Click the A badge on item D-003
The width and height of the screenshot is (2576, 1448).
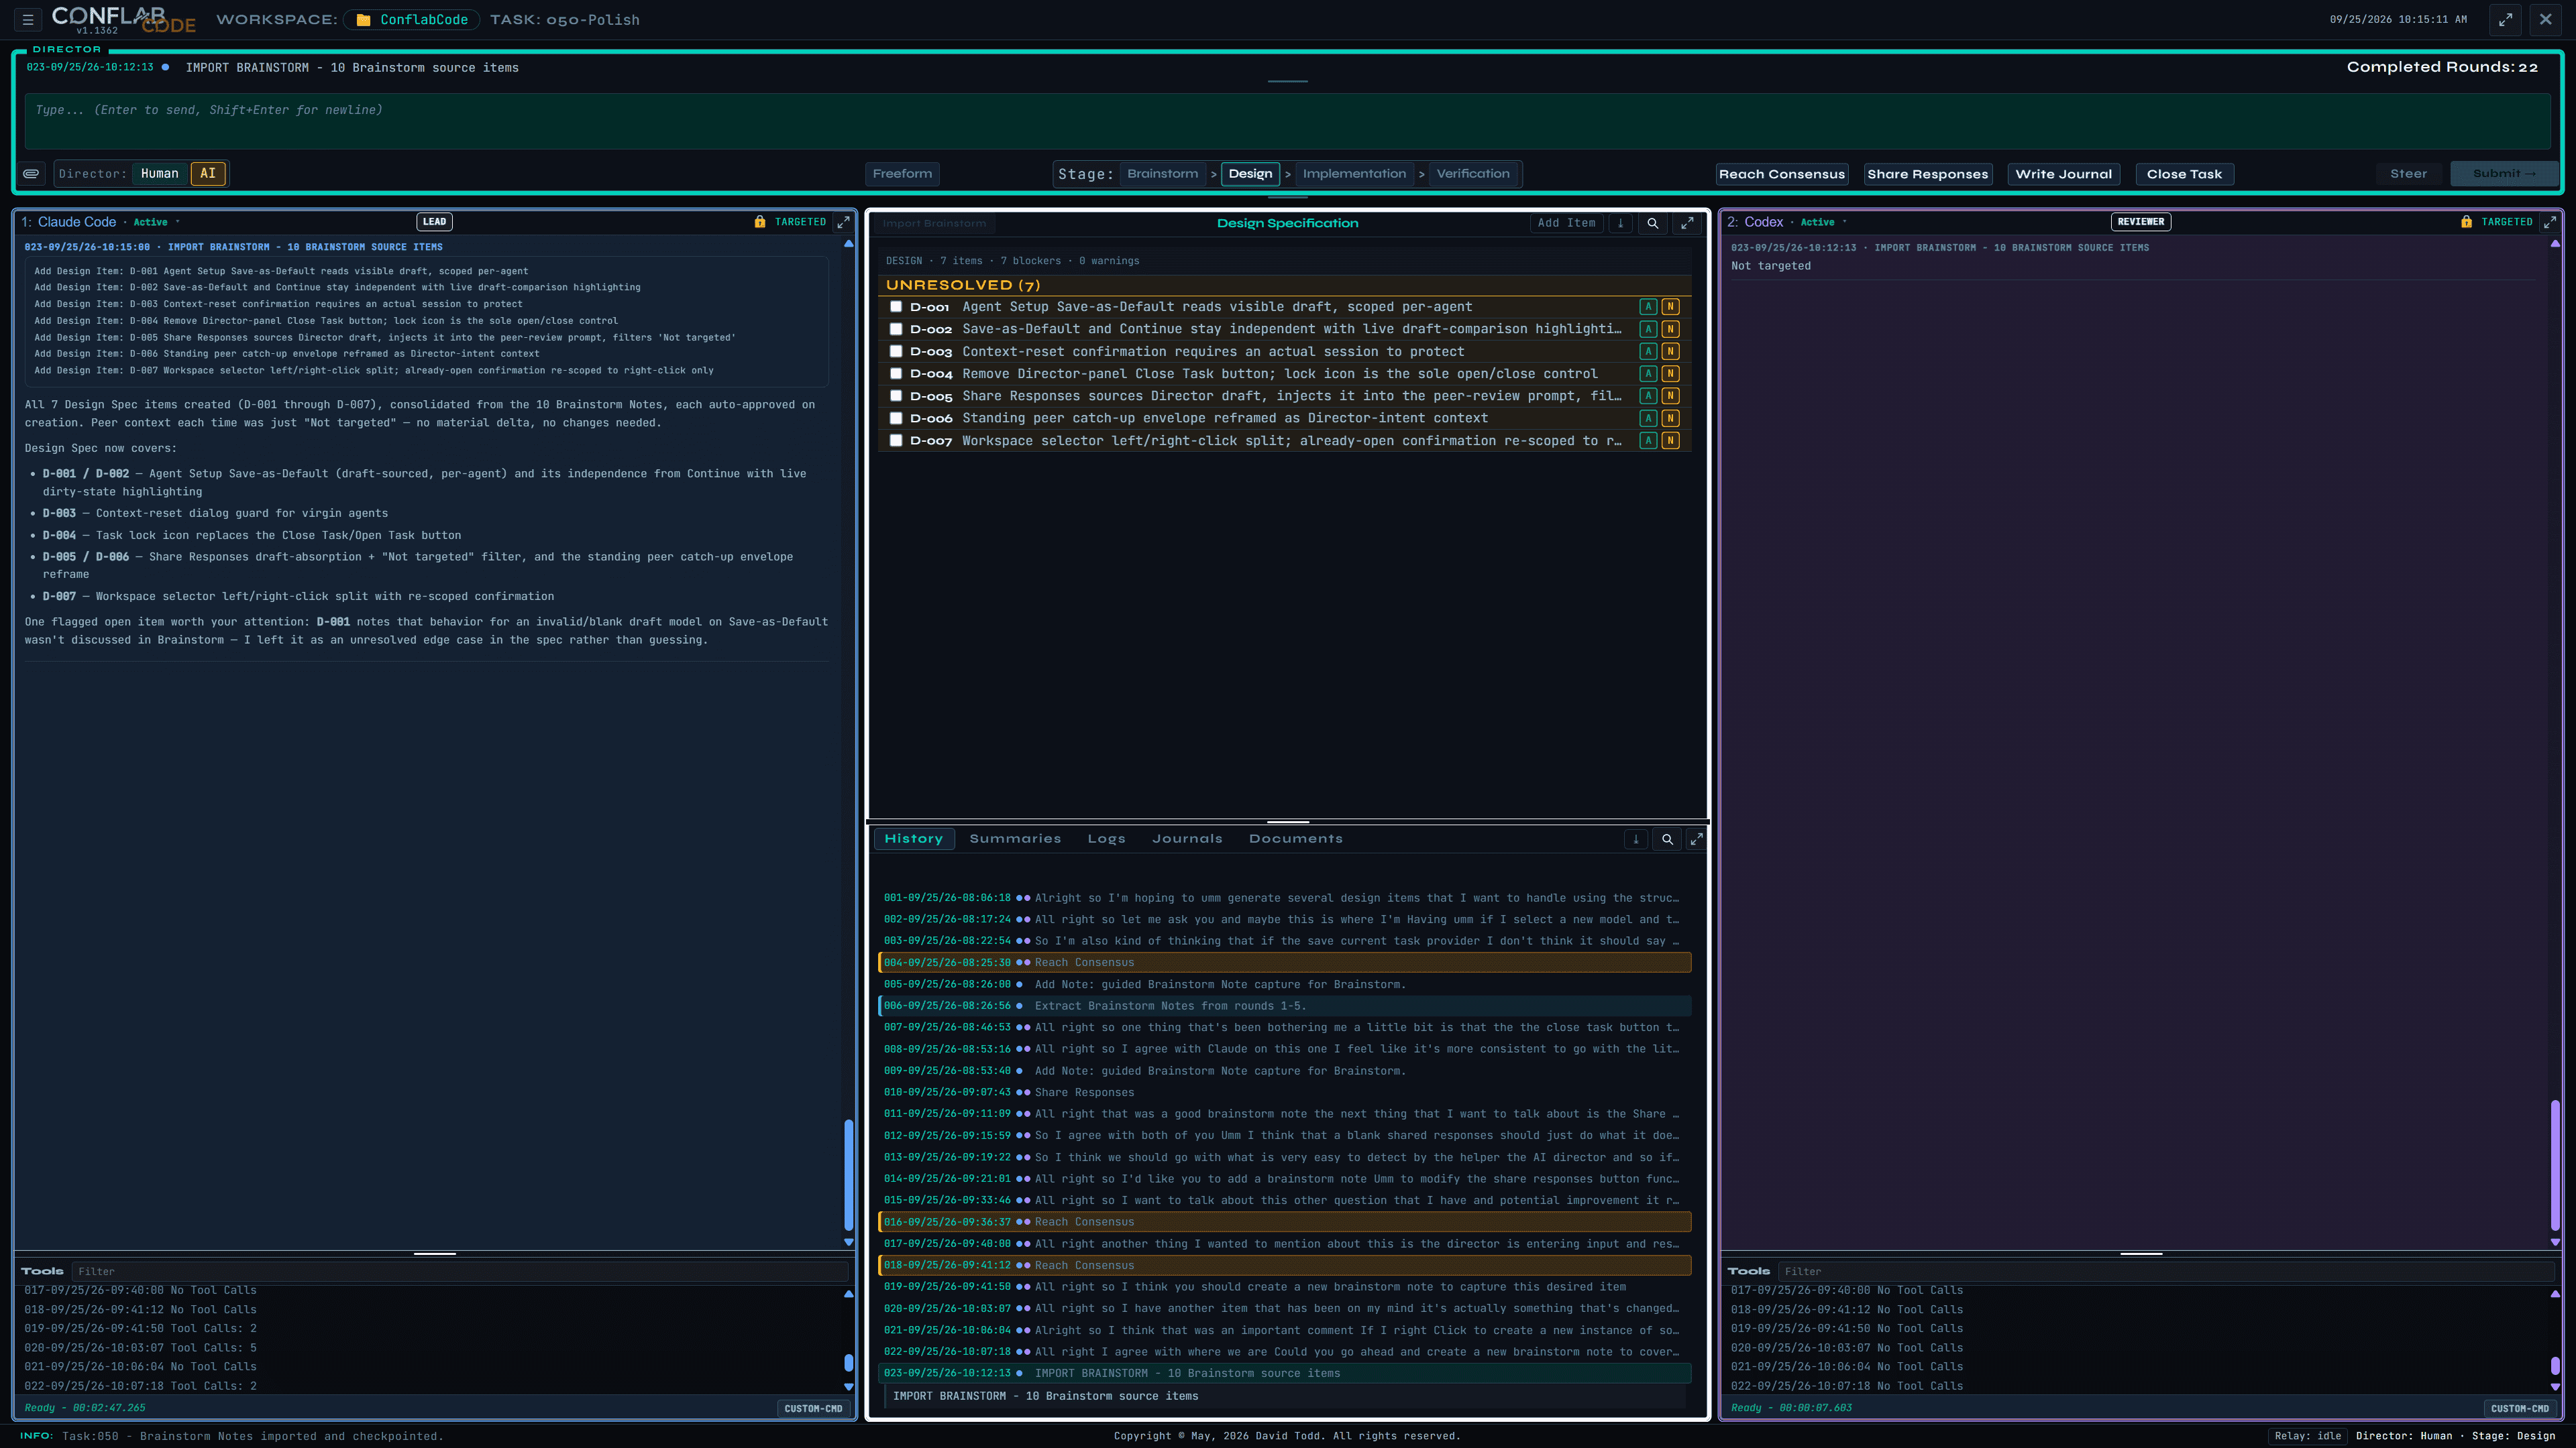click(x=1648, y=352)
